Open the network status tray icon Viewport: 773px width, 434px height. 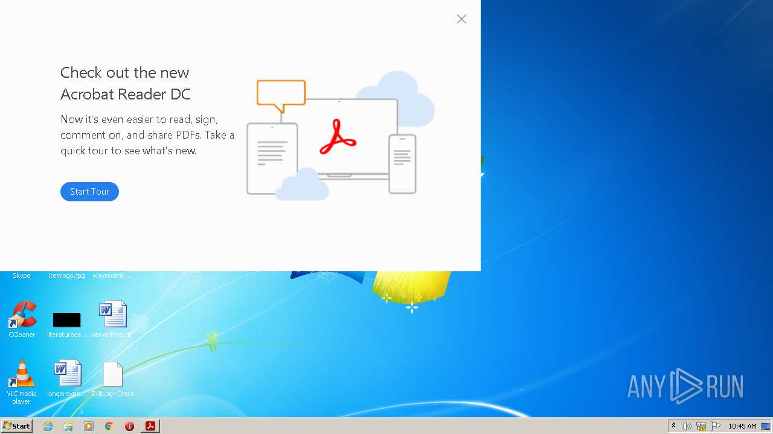click(x=701, y=426)
